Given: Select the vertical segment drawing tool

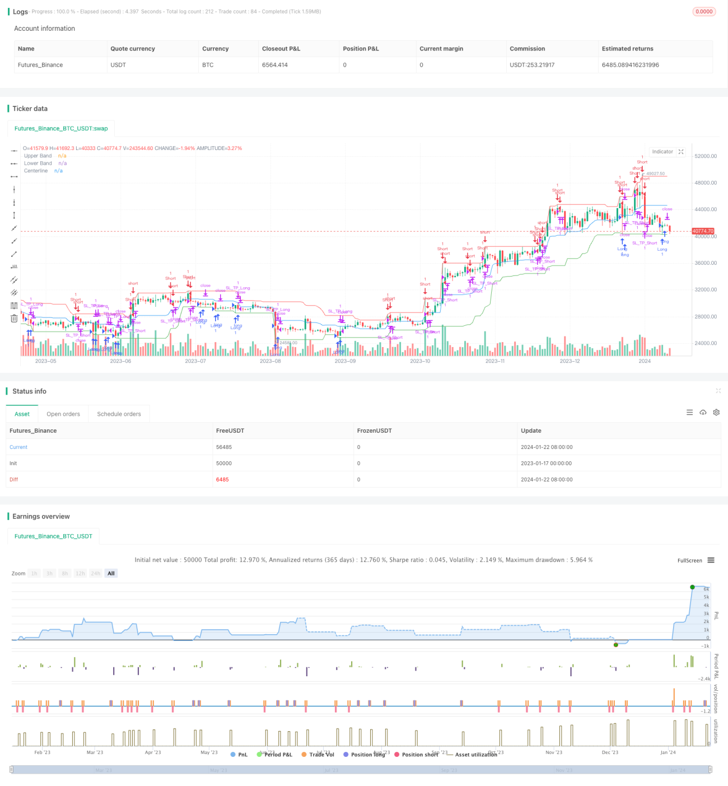Looking at the screenshot, I should [14, 215].
